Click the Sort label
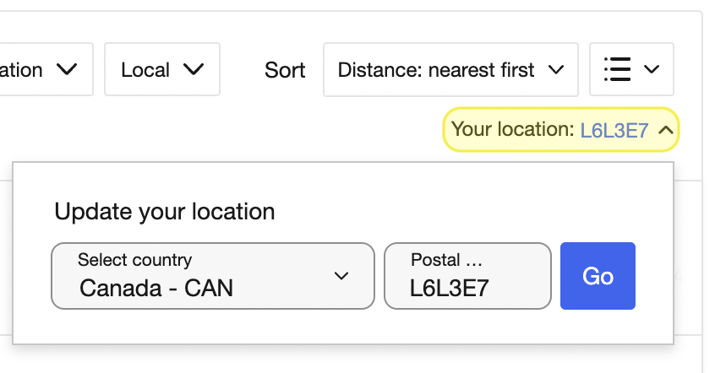This screenshot has height=373, width=715. pyautogui.click(x=285, y=70)
